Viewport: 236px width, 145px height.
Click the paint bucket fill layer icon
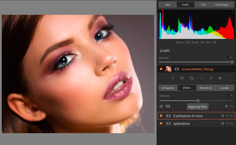tap(191, 78)
